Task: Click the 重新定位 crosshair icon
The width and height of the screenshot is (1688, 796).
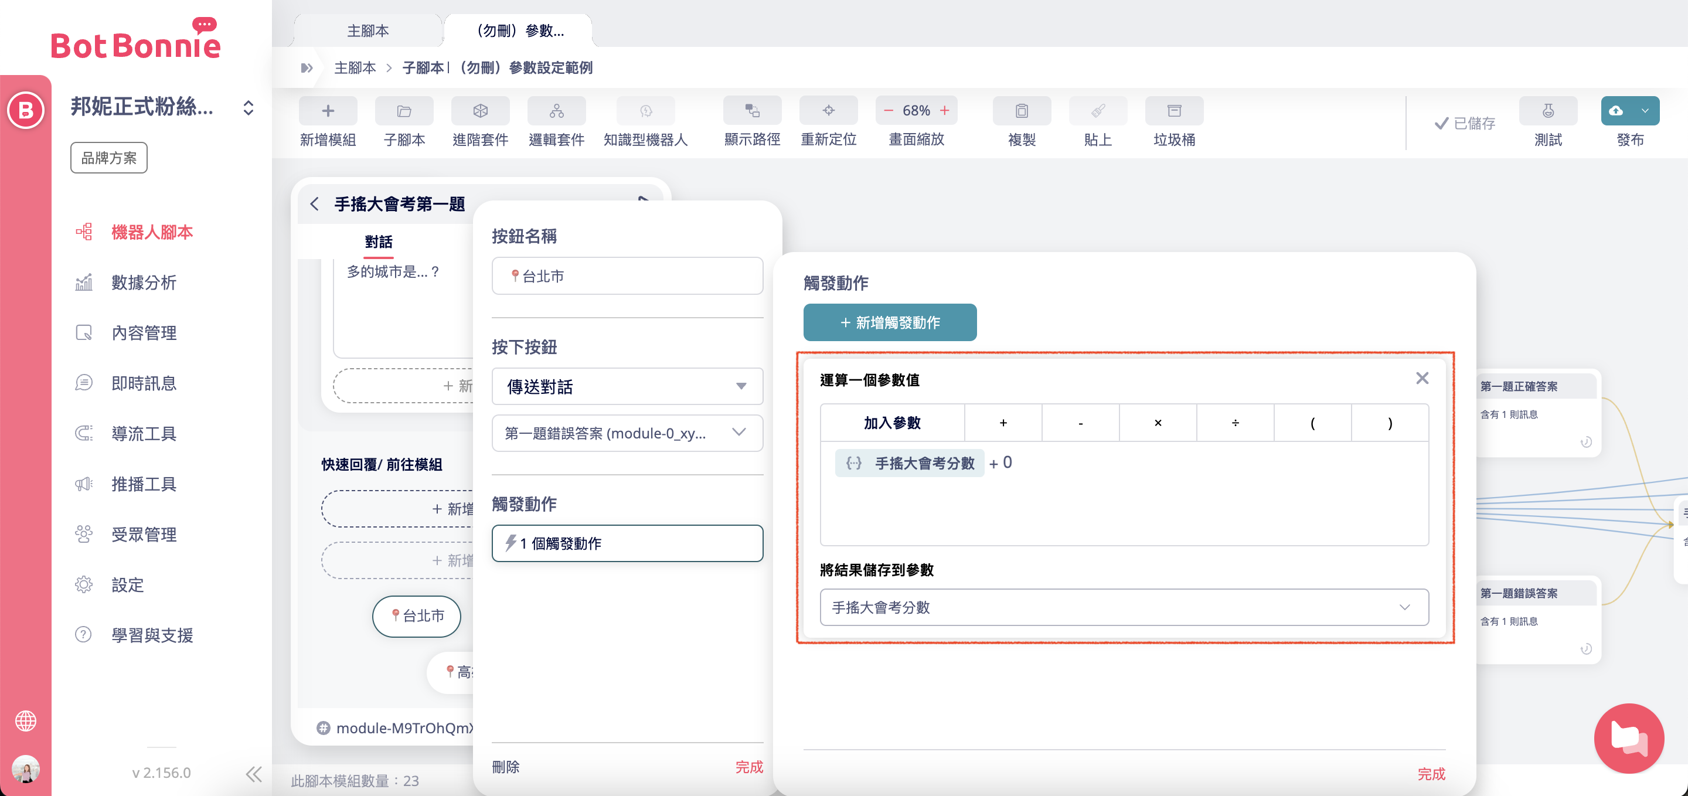Action: tap(828, 111)
